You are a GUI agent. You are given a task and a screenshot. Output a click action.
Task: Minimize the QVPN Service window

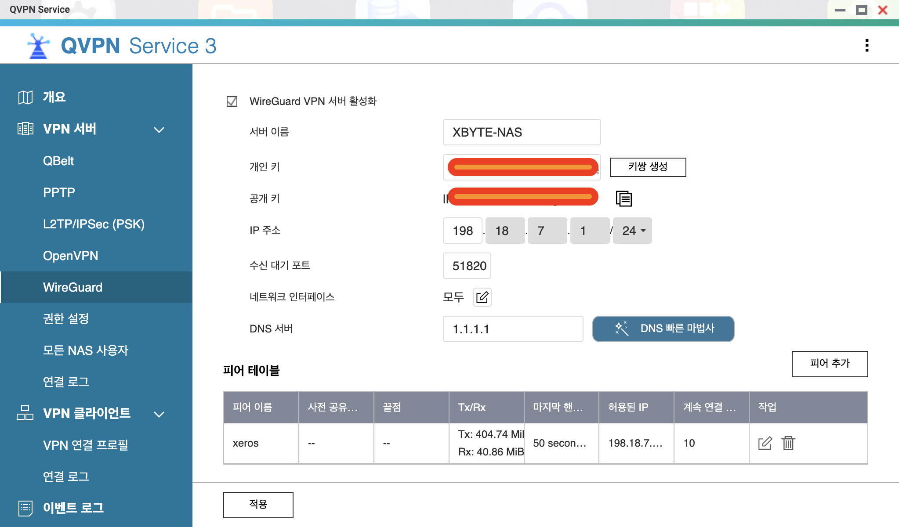pos(840,10)
